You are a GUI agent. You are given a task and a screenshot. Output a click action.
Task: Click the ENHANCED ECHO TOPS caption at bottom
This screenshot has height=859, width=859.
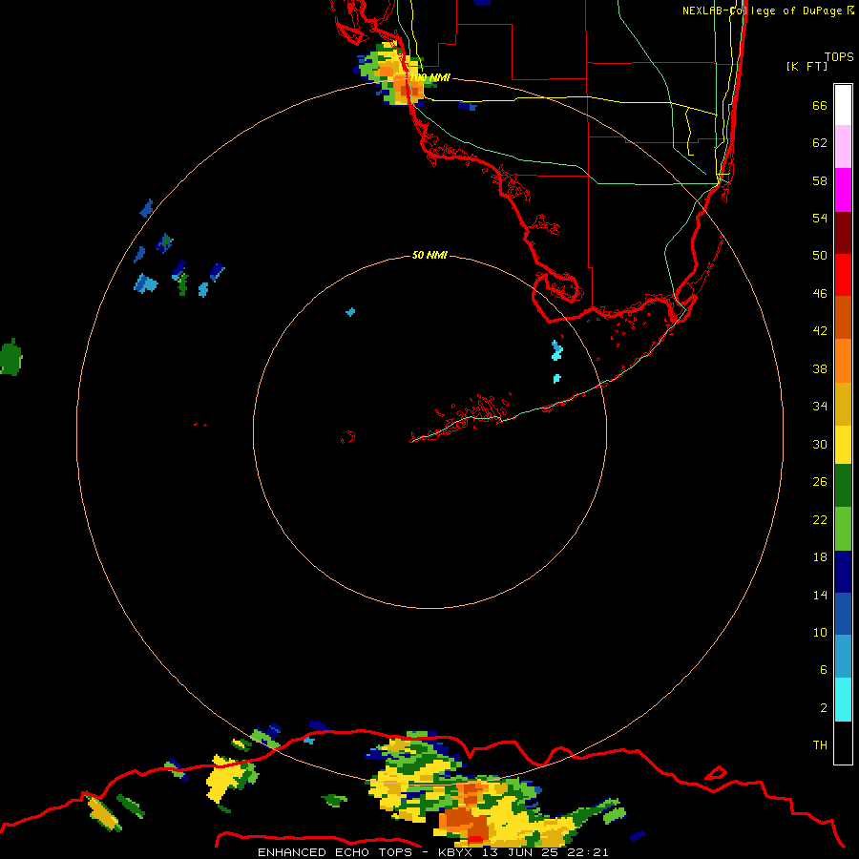432,852
